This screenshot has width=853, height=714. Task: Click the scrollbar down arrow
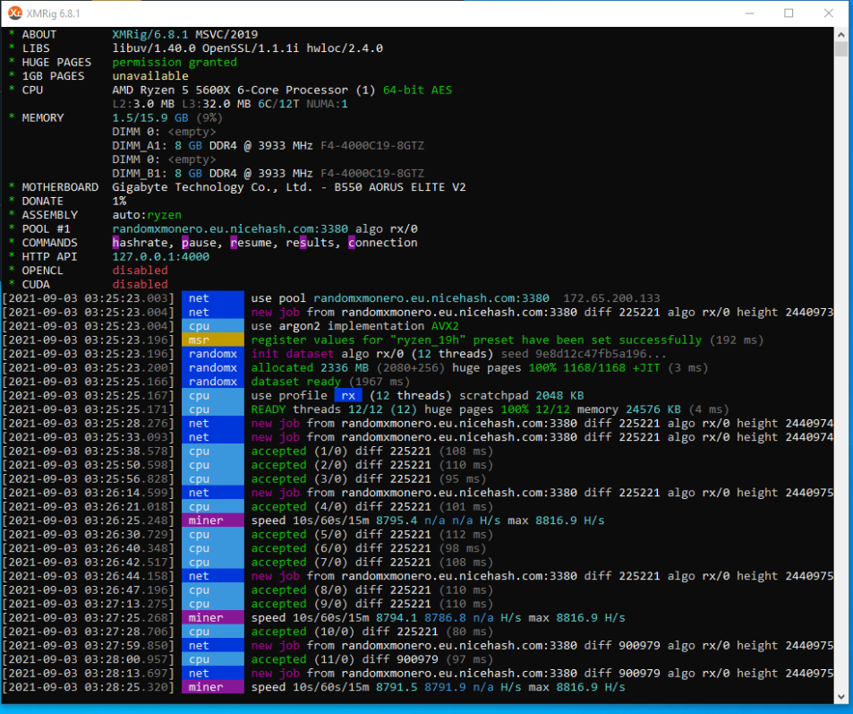click(841, 697)
